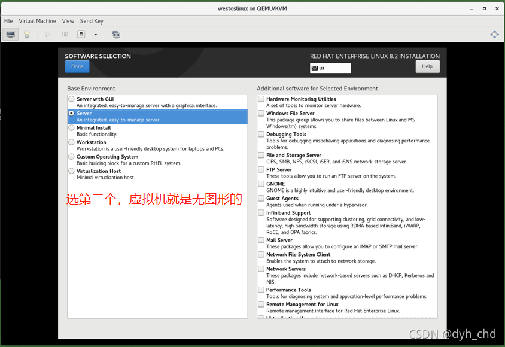Click 'Minimal virtualization host.' description
The height and width of the screenshot is (347, 505).
106,178
